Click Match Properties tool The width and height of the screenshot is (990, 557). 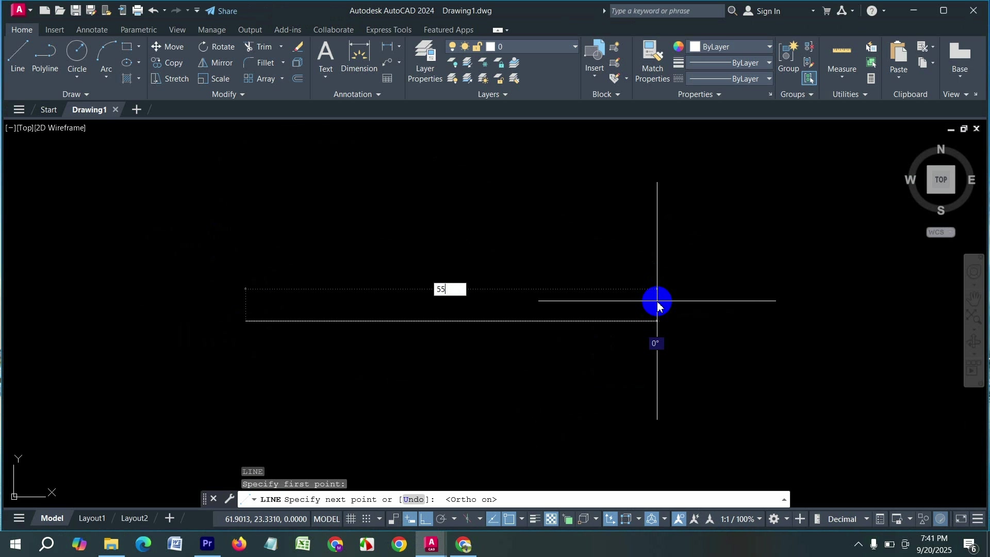[x=652, y=61]
